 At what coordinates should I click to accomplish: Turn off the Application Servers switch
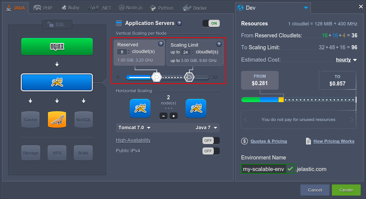coord(211,24)
